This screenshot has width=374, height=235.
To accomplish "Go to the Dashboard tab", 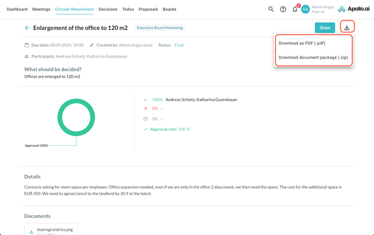I will [x=17, y=9].
